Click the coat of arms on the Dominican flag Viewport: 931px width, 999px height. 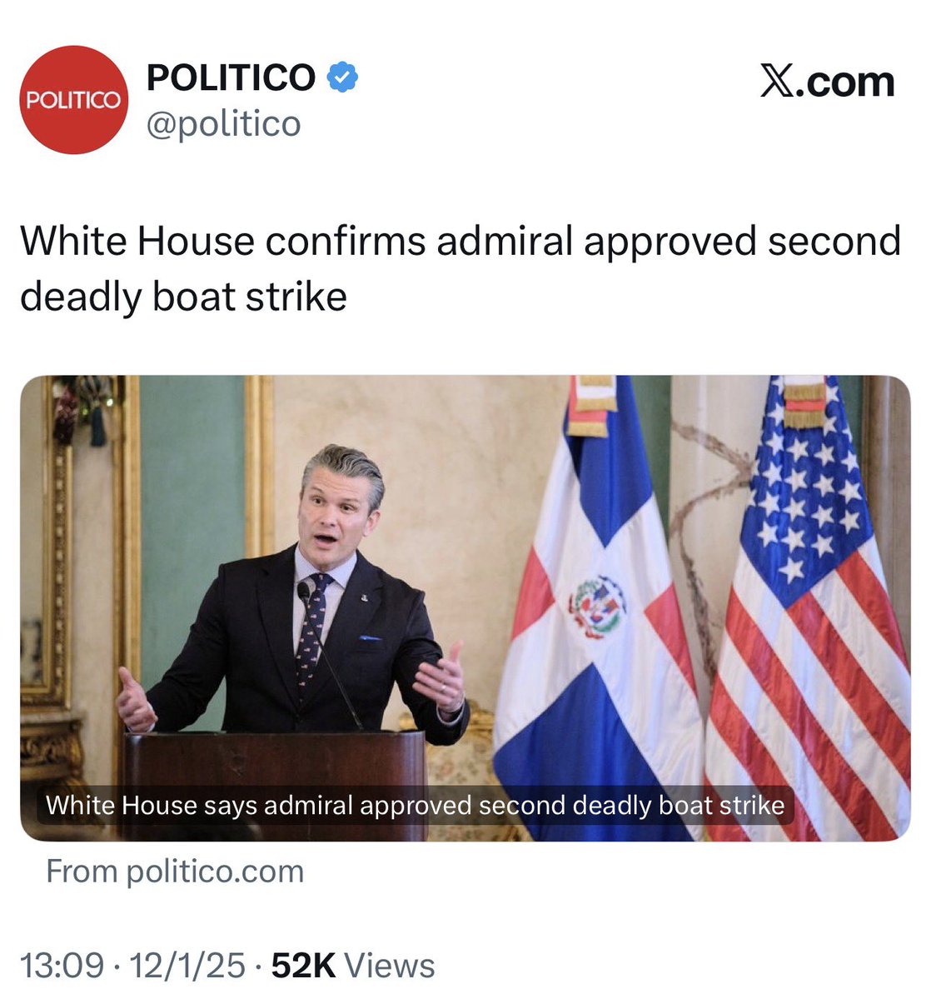[x=597, y=607]
